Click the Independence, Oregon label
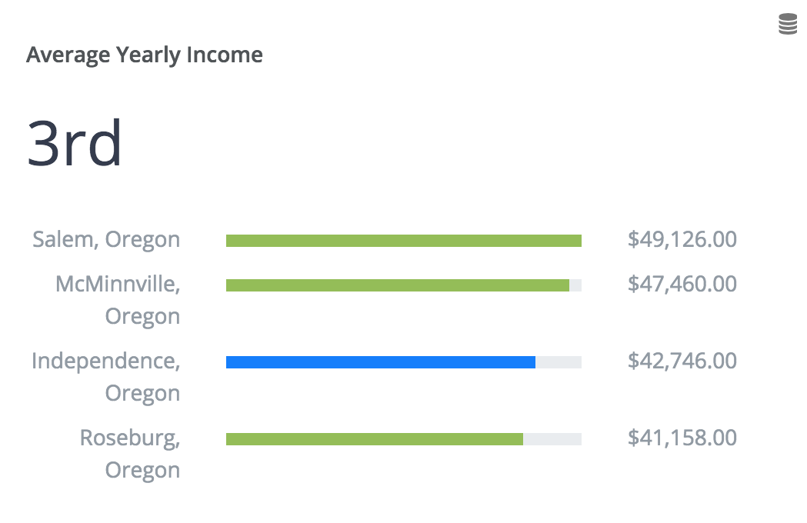This screenshot has height=523, width=807. pos(106,376)
